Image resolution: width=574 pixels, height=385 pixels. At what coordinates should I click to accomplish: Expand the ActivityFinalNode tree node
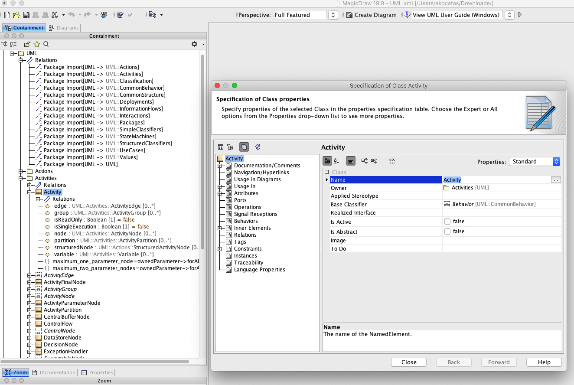coord(29,282)
